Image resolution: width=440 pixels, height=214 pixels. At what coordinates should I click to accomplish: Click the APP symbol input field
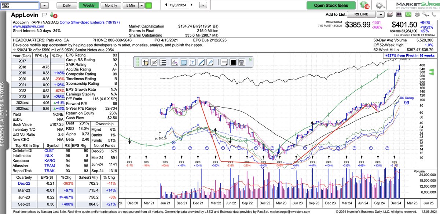tap(19, 6)
